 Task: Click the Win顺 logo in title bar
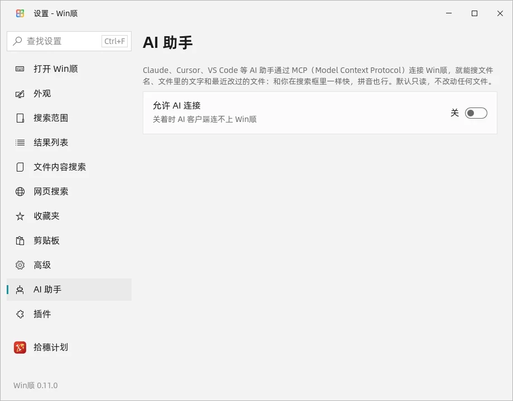click(x=20, y=13)
